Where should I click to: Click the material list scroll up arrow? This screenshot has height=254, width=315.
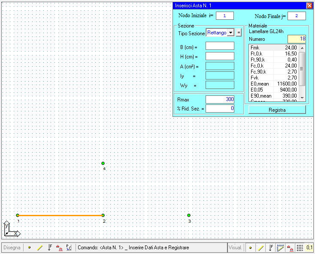(302, 48)
